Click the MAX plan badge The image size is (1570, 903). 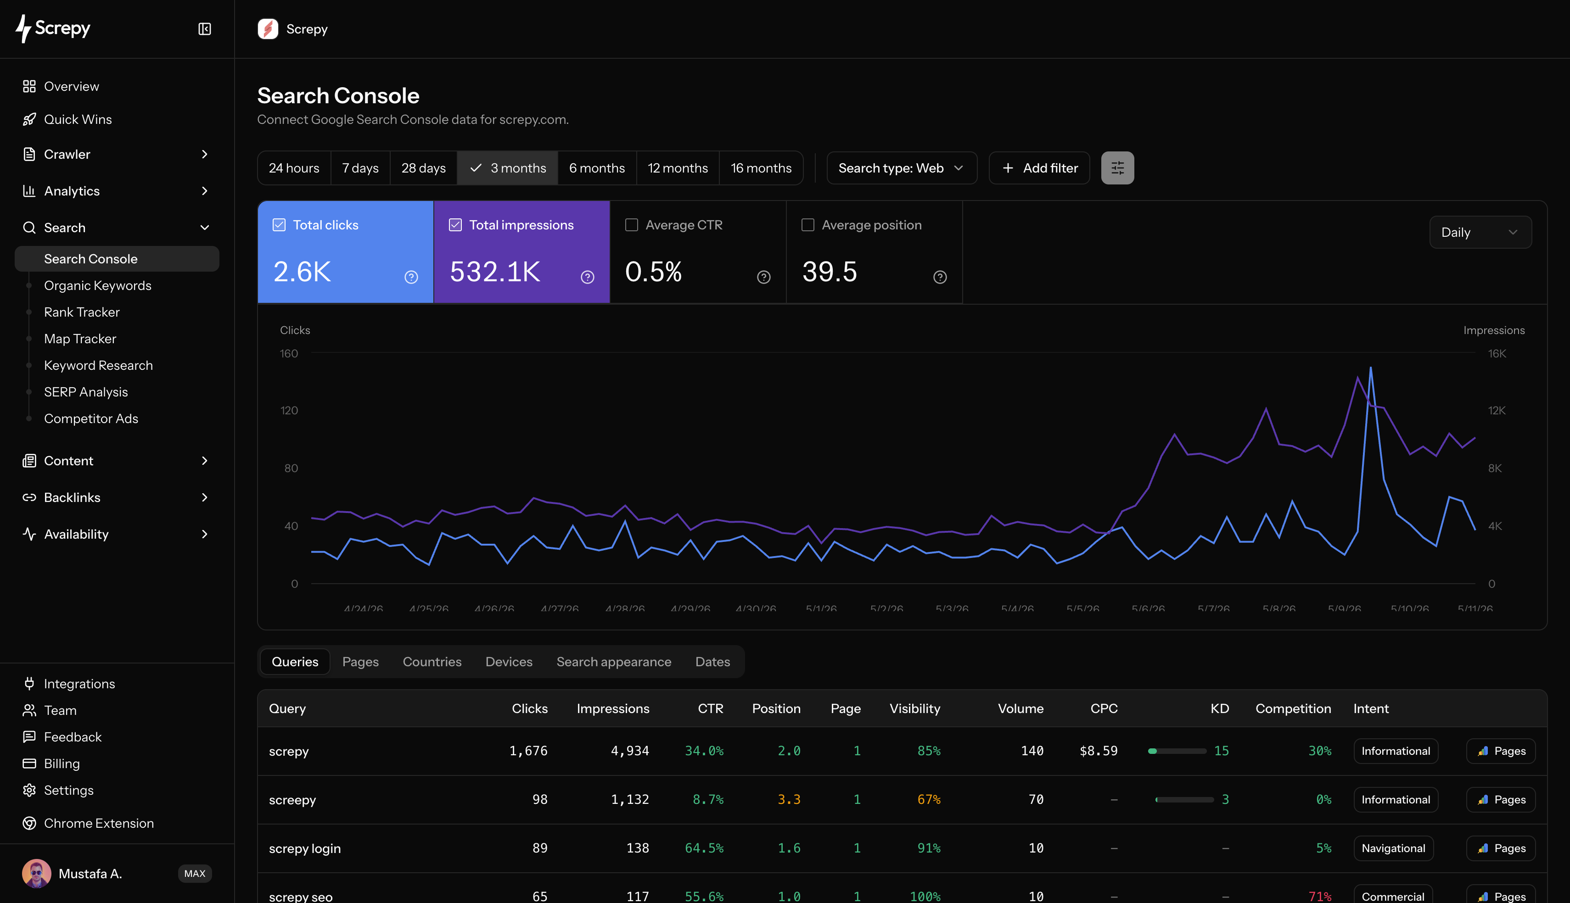tap(195, 873)
